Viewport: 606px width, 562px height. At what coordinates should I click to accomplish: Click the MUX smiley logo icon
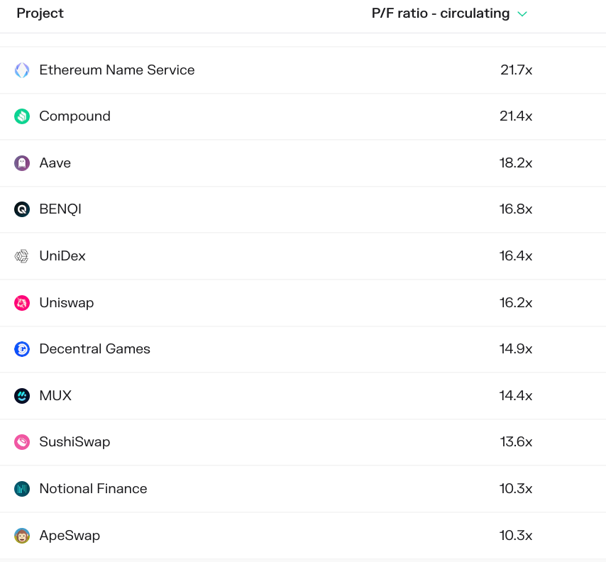[x=22, y=396]
